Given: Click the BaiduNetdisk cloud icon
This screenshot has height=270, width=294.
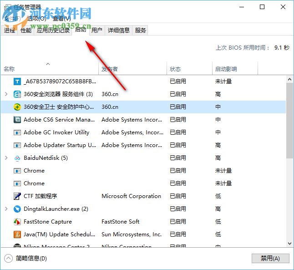Looking at the screenshot, I should pos(17,158).
